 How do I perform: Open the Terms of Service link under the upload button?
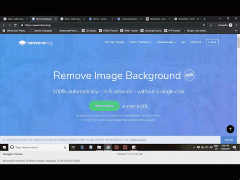[131, 116]
